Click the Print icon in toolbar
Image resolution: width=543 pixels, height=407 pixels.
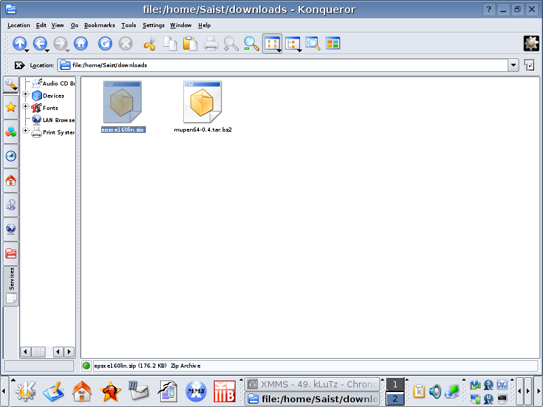coord(211,44)
